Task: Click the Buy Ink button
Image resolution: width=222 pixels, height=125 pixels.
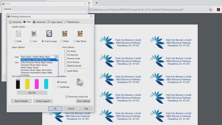Action: pyautogui.click(x=32, y=93)
